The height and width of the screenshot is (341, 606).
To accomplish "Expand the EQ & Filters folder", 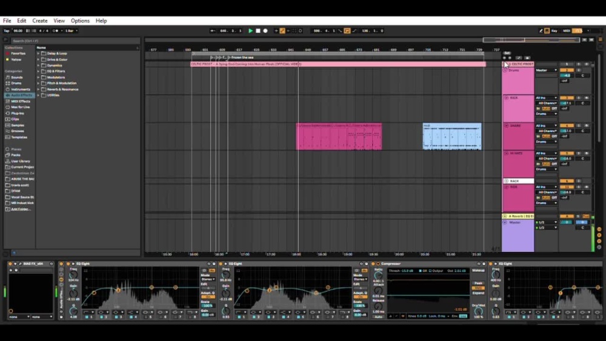I will [38, 71].
